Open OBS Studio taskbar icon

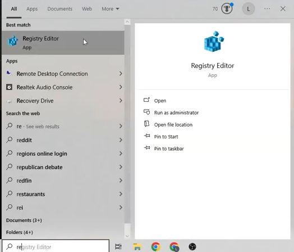[192, 246]
